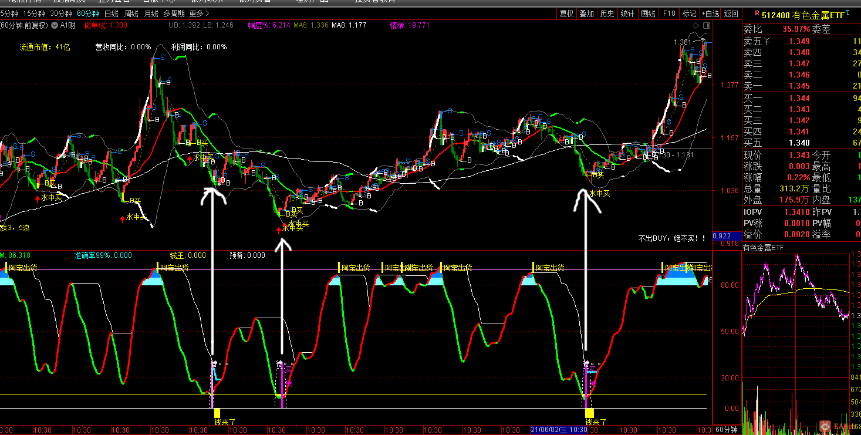The width and height of the screenshot is (861, 435).
Task: Click the 买一 bid price 1.344
Action: 799,98
